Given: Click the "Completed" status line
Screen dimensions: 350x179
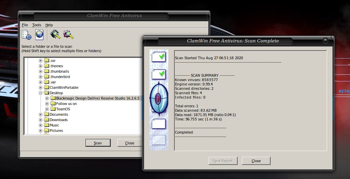Looking at the screenshot, I should [x=184, y=132].
